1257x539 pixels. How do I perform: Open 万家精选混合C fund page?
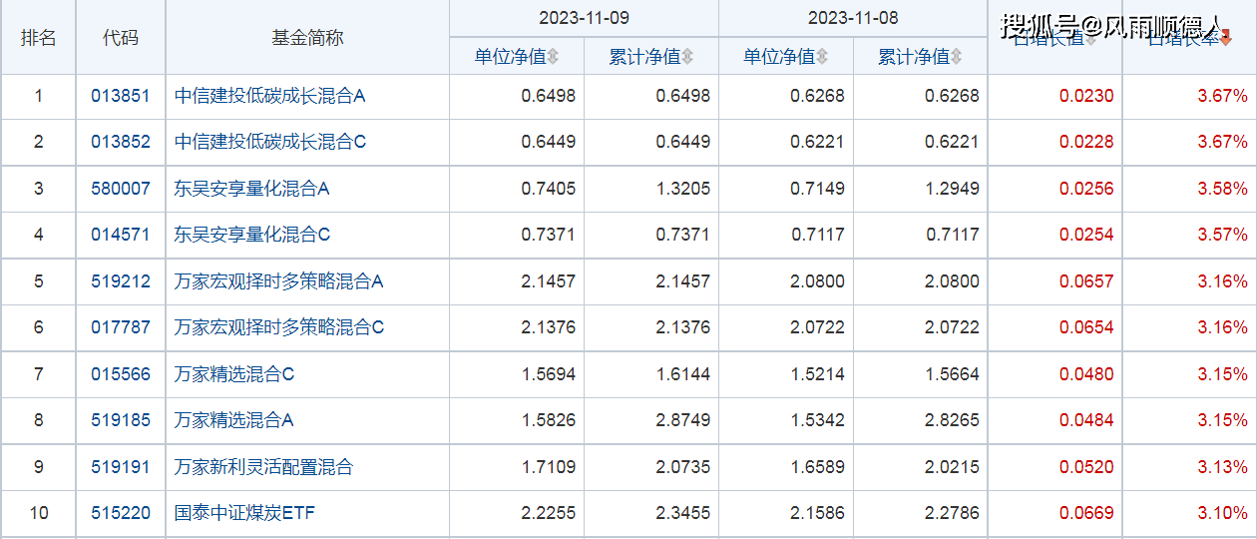(x=234, y=374)
